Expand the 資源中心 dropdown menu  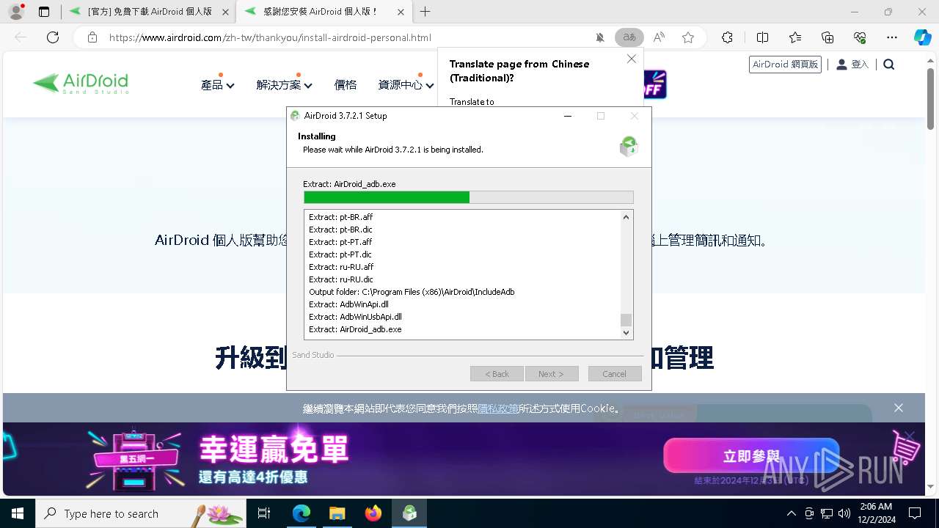[406, 85]
